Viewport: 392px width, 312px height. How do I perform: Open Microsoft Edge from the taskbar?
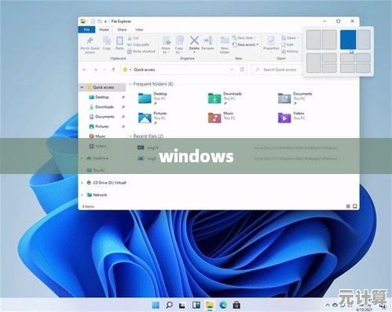click(x=223, y=305)
